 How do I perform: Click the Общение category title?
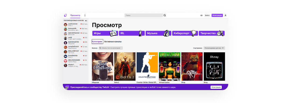95,83
